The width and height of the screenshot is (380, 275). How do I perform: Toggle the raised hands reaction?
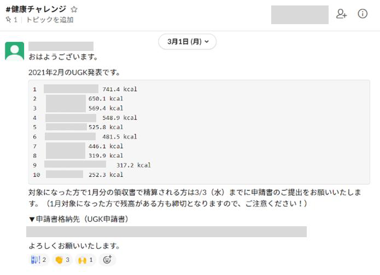(85, 260)
